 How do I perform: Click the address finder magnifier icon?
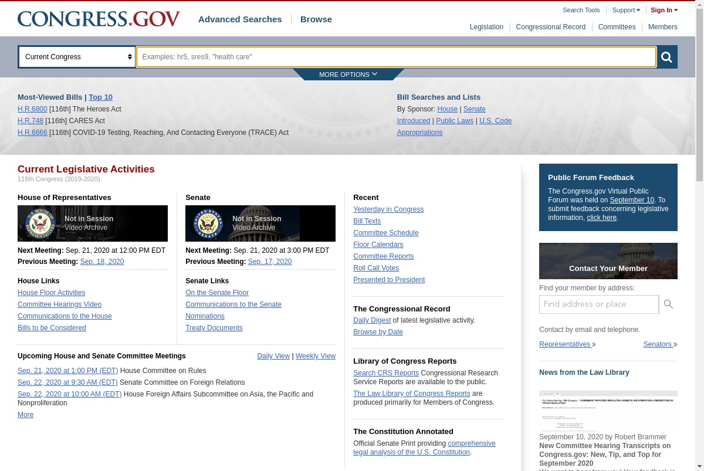[668, 304]
